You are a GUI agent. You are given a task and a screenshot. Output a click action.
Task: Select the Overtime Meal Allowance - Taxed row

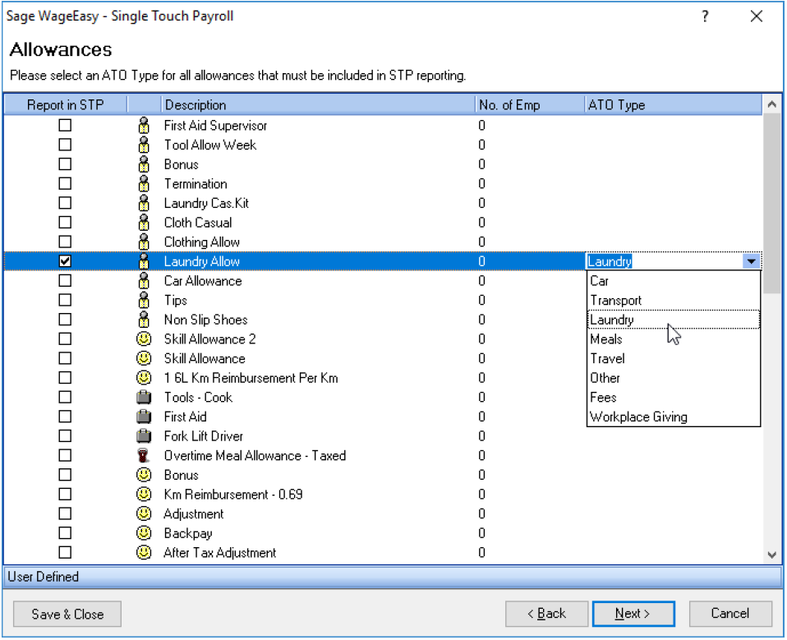383,455
